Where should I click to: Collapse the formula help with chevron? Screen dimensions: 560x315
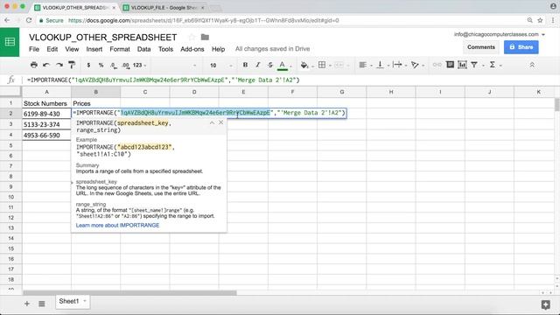(212, 122)
